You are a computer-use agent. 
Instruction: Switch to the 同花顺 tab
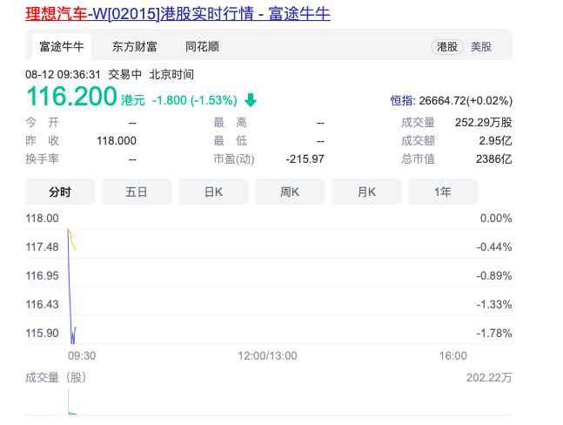pos(202,47)
